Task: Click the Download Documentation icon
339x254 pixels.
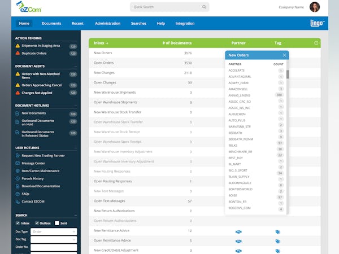Action: (x=18, y=186)
